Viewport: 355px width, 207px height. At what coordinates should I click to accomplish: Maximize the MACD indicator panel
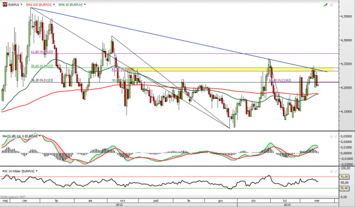coord(331,136)
